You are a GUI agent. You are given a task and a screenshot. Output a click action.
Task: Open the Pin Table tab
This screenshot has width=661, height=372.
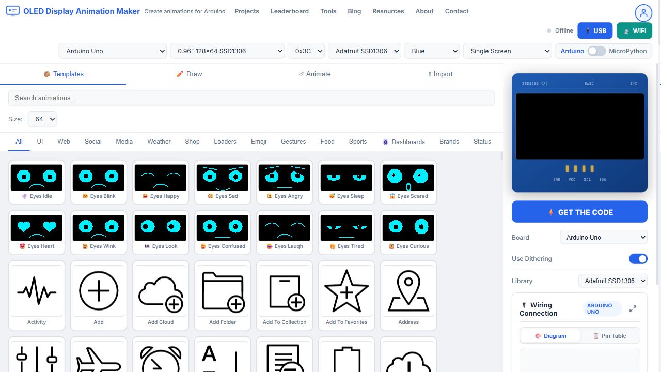click(609, 336)
